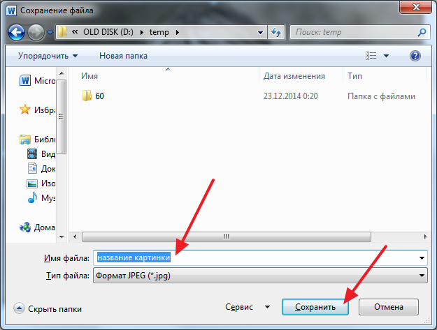Click the Word icon in title bar
This screenshot has height=330, width=437.
(11, 10)
